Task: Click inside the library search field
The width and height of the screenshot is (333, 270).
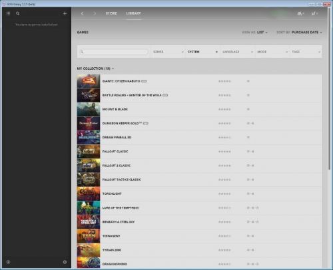Action: [114, 52]
